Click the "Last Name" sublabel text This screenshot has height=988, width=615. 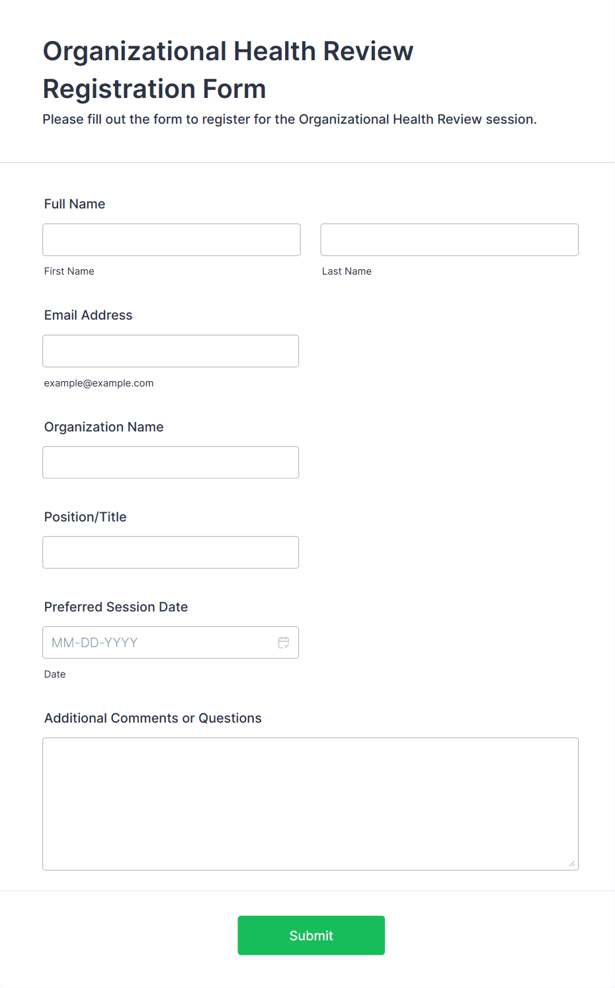347,271
